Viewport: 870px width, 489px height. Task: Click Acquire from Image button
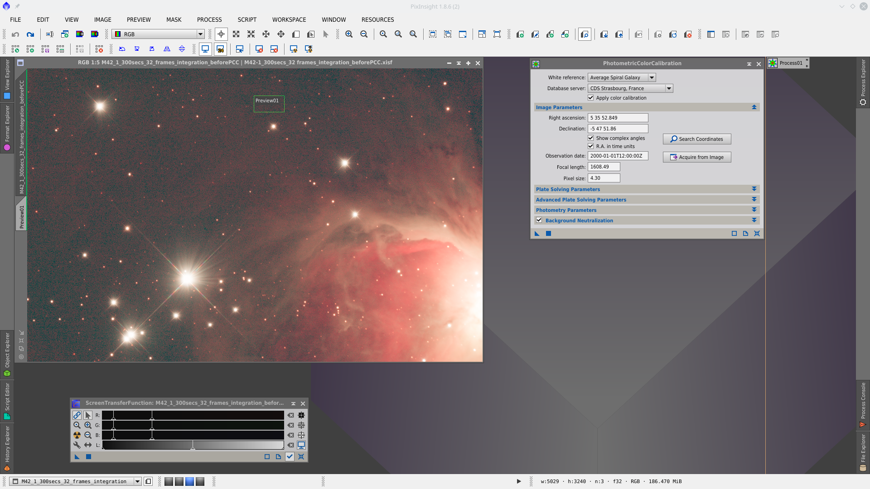[696, 157]
